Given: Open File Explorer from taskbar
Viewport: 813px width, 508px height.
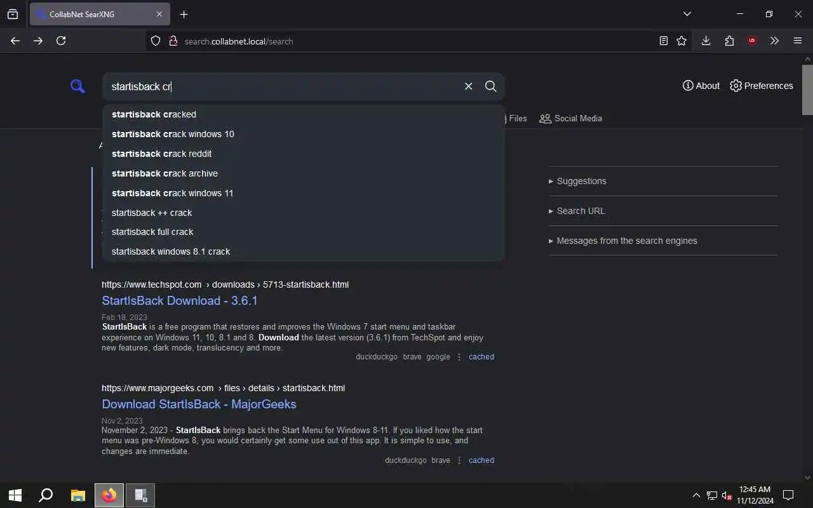Looking at the screenshot, I should tap(78, 495).
